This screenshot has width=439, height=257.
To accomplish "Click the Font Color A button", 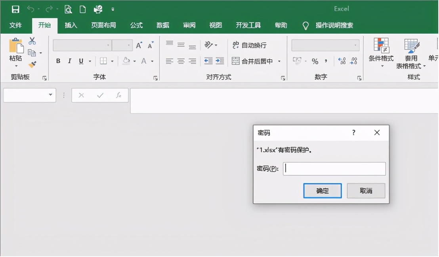I will click(x=144, y=61).
